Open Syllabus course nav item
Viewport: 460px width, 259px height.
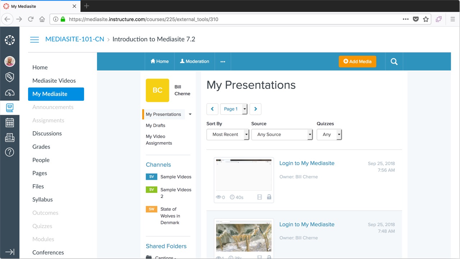pyautogui.click(x=42, y=200)
